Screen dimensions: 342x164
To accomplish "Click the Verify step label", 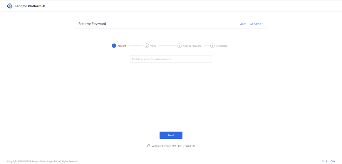I will point(153,46).
